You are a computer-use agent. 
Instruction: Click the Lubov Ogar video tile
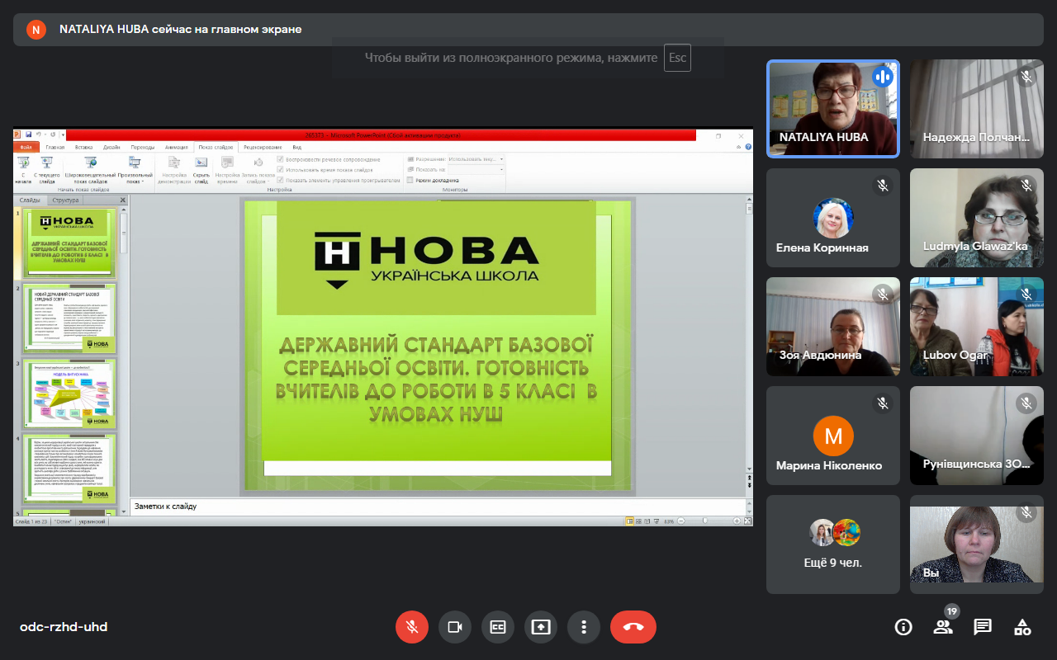pos(977,327)
